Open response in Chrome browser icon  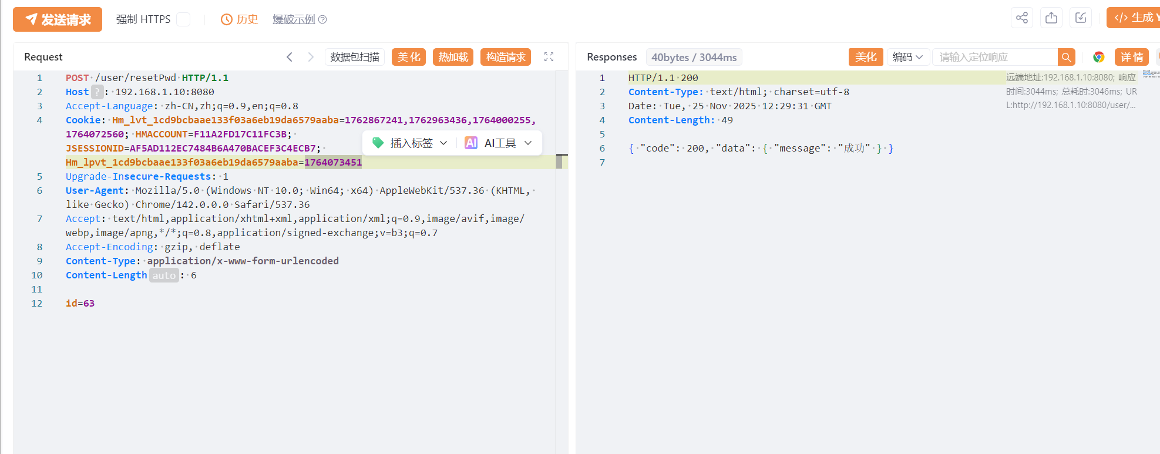click(1098, 57)
